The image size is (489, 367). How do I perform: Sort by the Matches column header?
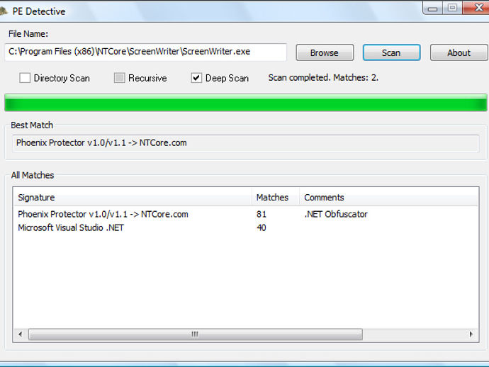(276, 198)
